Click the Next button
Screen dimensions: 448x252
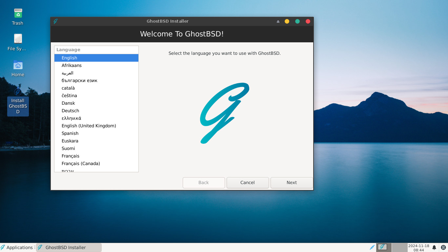tap(292, 183)
